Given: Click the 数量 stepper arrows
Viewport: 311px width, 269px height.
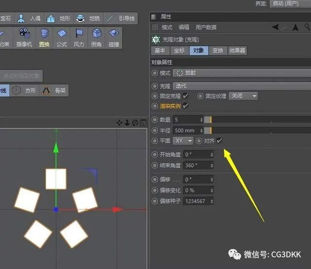Looking at the screenshot, I should click(x=201, y=120).
